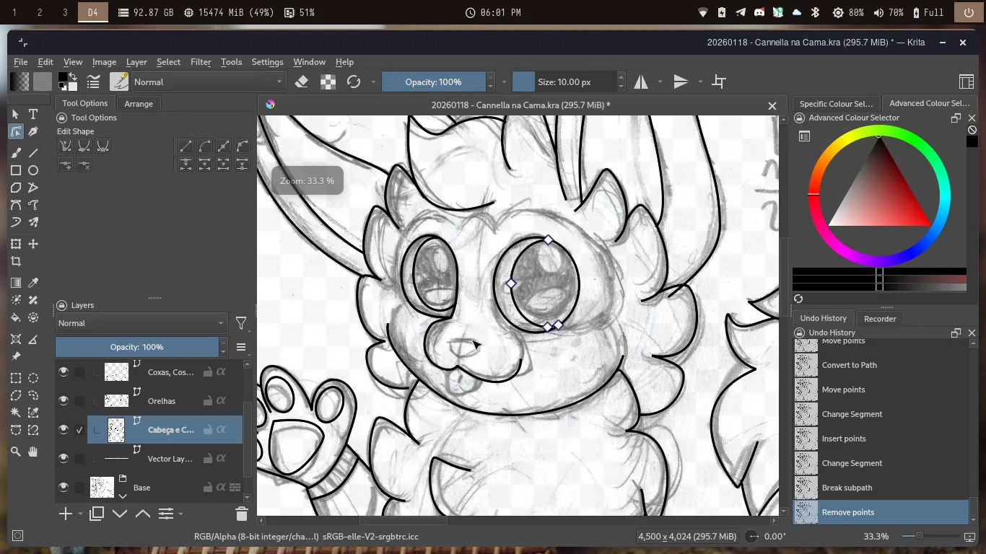Select the Crop tool
Viewport: 986px width, 554px height.
[x=15, y=262]
